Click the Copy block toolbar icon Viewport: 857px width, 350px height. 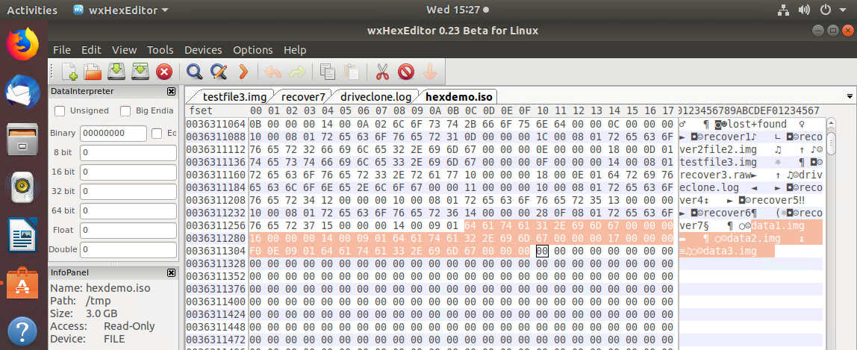[x=328, y=72]
